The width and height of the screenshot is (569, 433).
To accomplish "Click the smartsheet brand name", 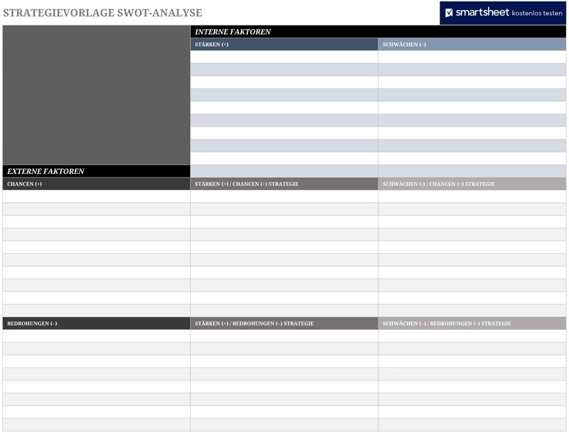I will pos(482,12).
